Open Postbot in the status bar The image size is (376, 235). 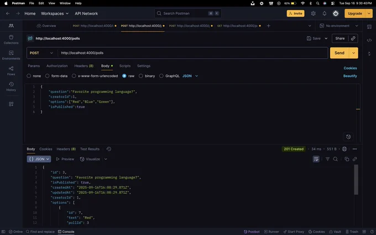(252, 232)
